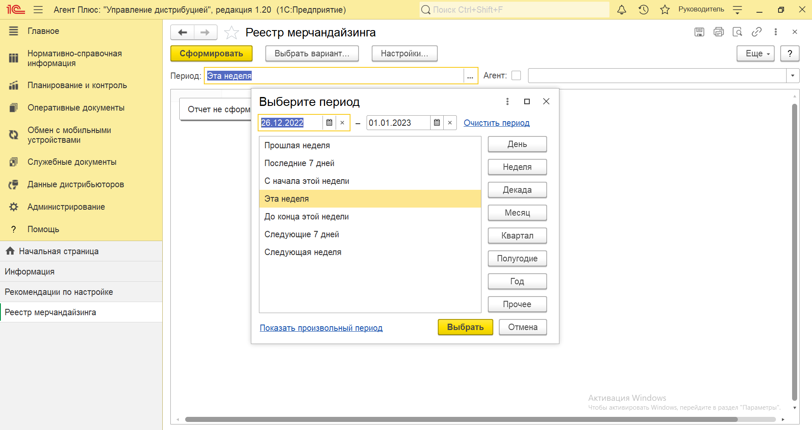This screenshot has height=430, width=812.
Task: Open Настройки... button
Action: tap(404, 53)
